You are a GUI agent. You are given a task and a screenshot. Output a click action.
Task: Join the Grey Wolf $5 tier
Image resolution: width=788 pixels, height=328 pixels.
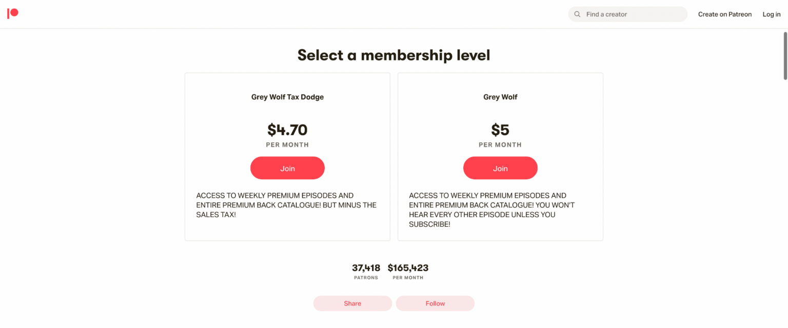[x=500, y=168]
